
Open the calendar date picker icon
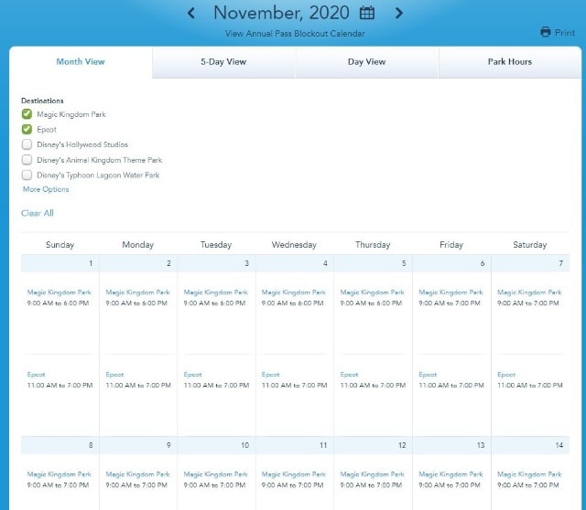click(x=366, y=13)
